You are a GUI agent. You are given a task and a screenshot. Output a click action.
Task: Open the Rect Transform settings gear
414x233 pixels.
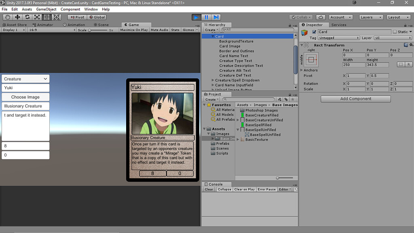tap(411, 45)
